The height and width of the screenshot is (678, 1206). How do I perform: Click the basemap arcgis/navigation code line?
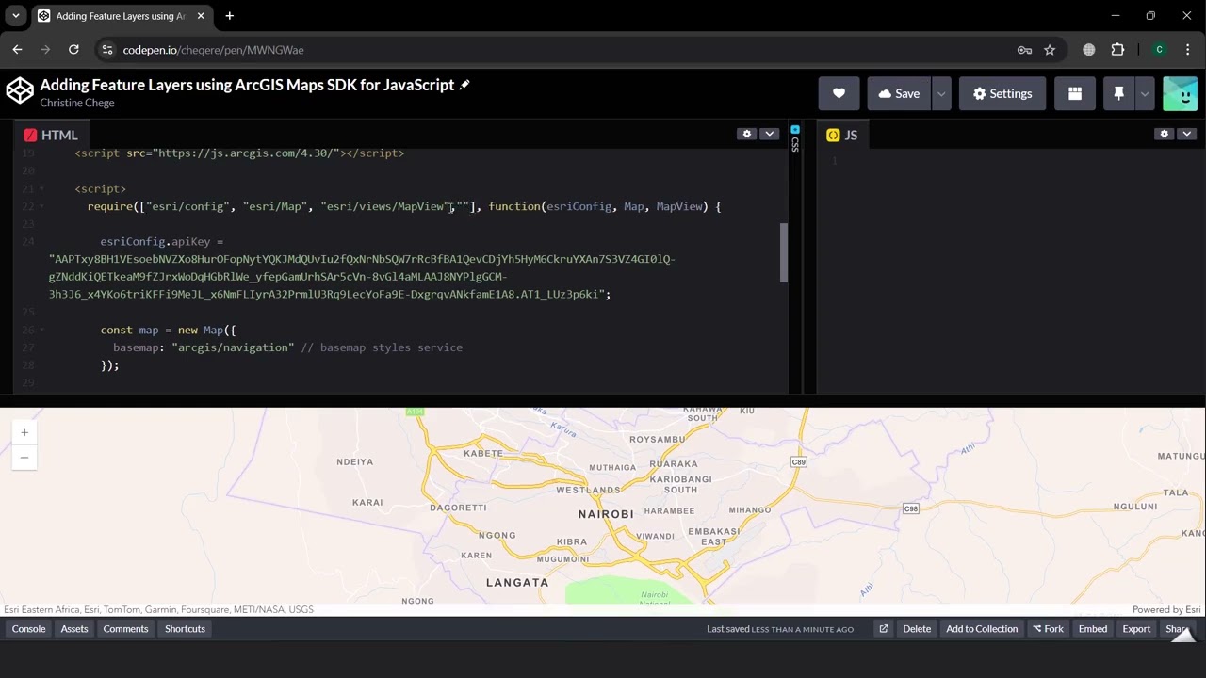coord(287,347)
